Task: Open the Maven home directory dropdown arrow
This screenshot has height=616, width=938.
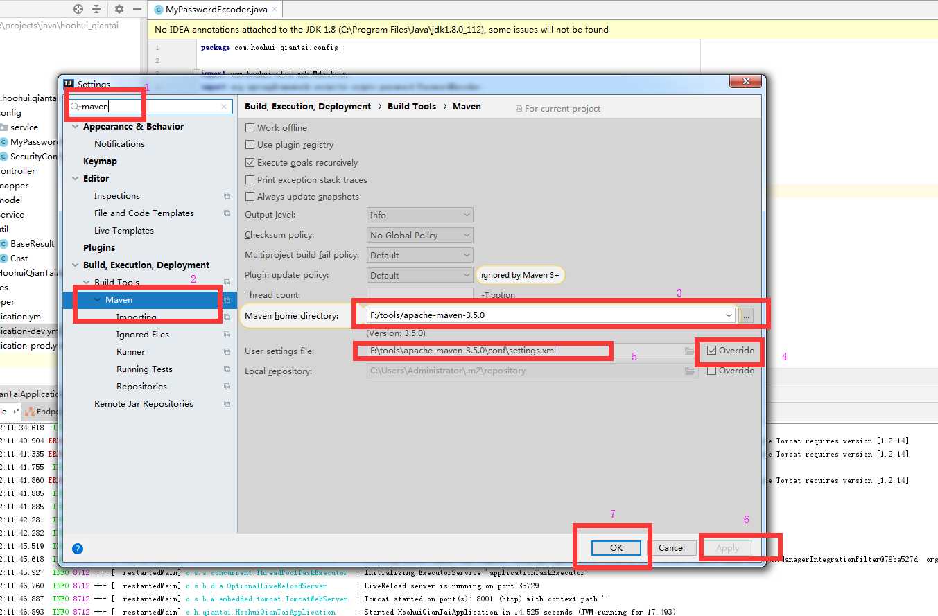Action: pos(729,315)
